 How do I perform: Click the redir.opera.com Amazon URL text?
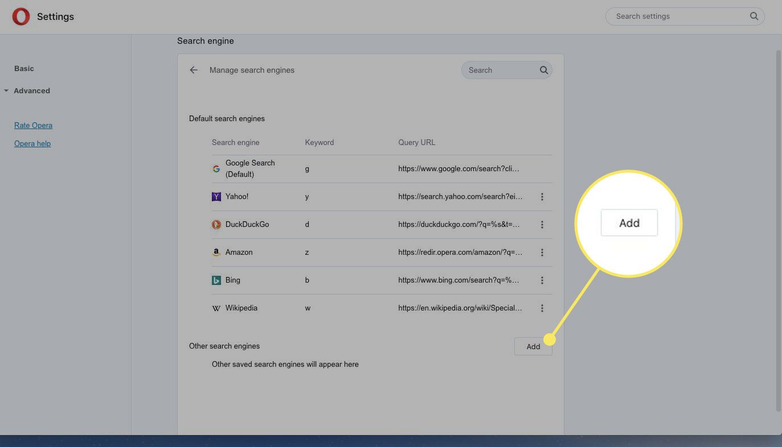click(460, 252)
